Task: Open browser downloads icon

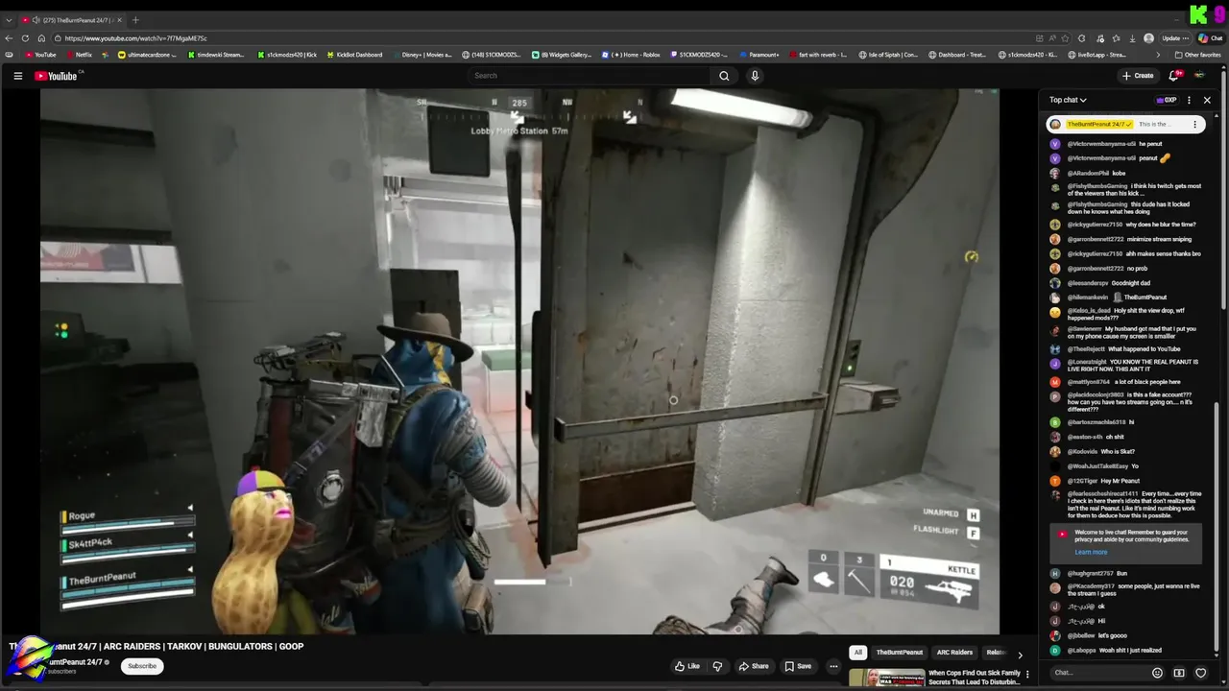Action: 1132,38
